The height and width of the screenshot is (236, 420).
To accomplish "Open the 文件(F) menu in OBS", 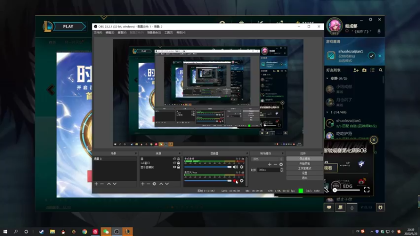I will pyautogui.click(x=98, y=33).
